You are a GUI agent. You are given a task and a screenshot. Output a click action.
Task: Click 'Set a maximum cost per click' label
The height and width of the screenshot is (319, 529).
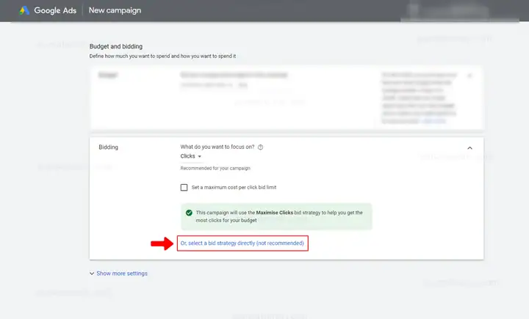pyautogui.click(x=234, y=188)
